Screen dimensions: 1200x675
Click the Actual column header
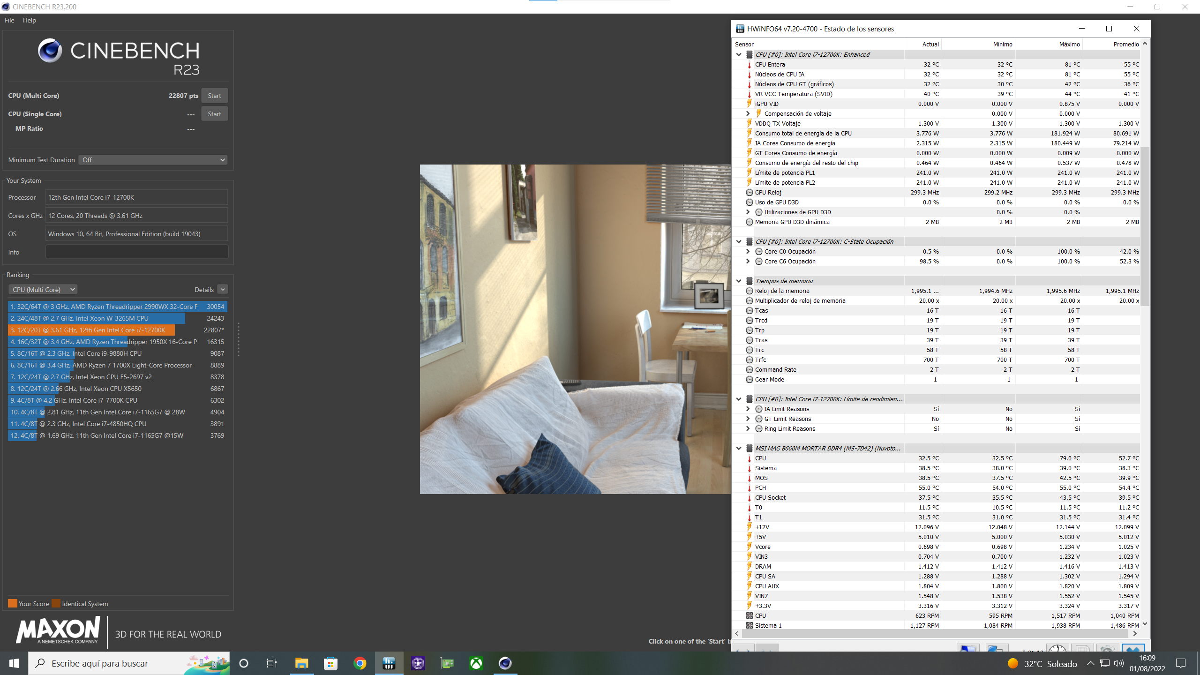coord(922,44)
